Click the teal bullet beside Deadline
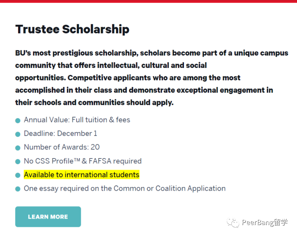This screenshot has width=297, height=236. click(x=18, y=134)
